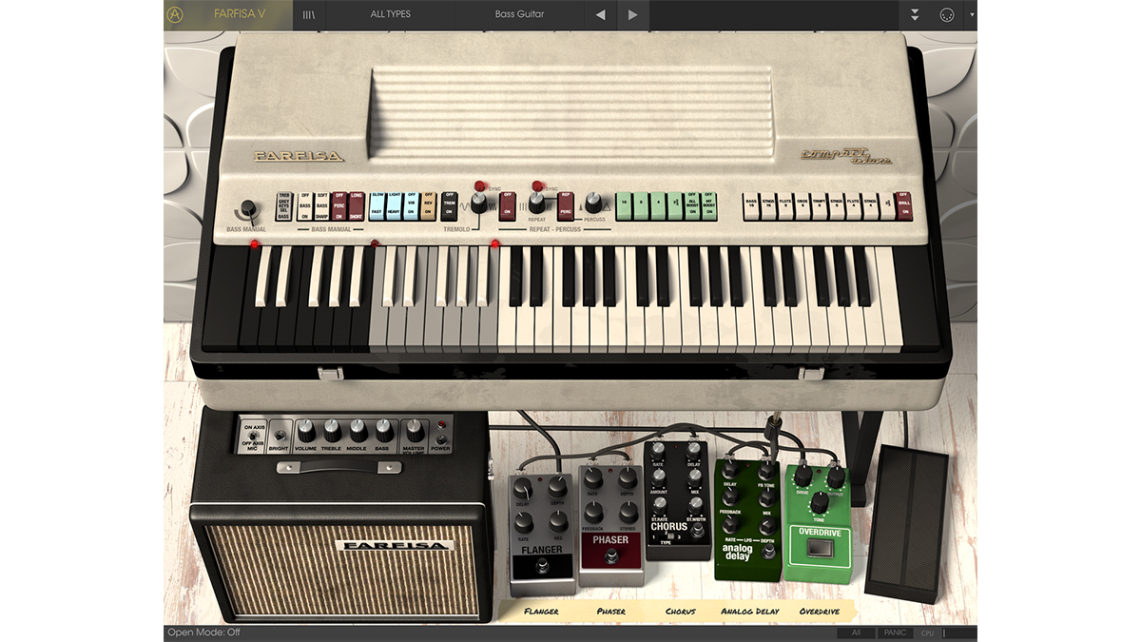Open the Phaser pedal slot label

click(x=610, y=611)
